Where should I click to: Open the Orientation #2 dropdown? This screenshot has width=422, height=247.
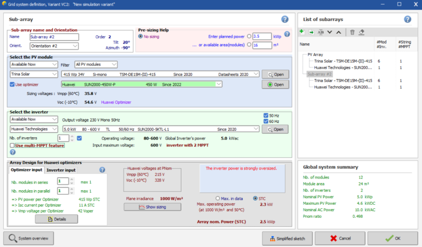[x=54, y=46]
